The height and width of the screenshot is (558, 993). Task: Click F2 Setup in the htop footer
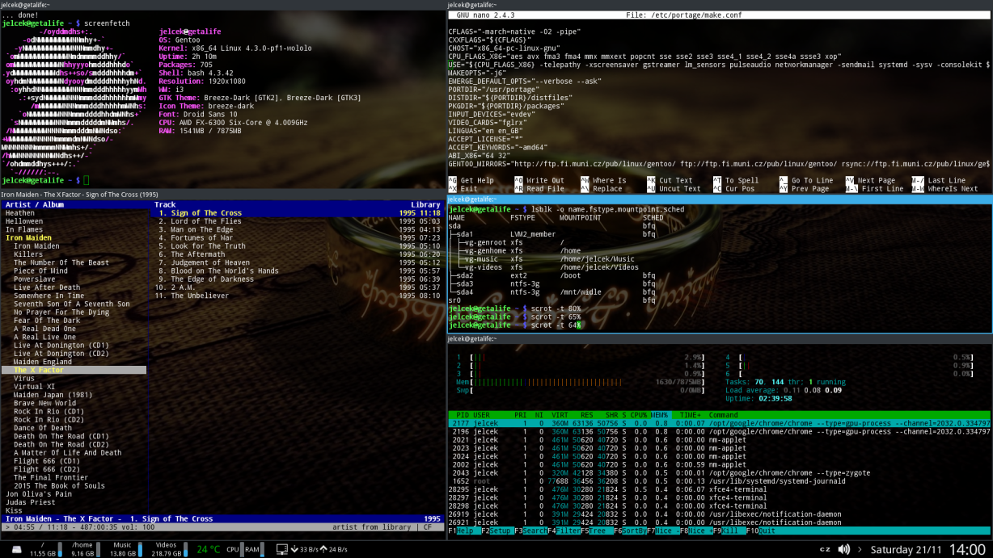(x=496, y=531)
